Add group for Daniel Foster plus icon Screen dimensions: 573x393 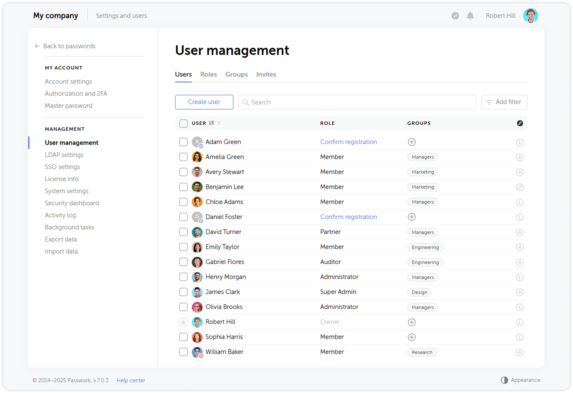tap(411, 217)
